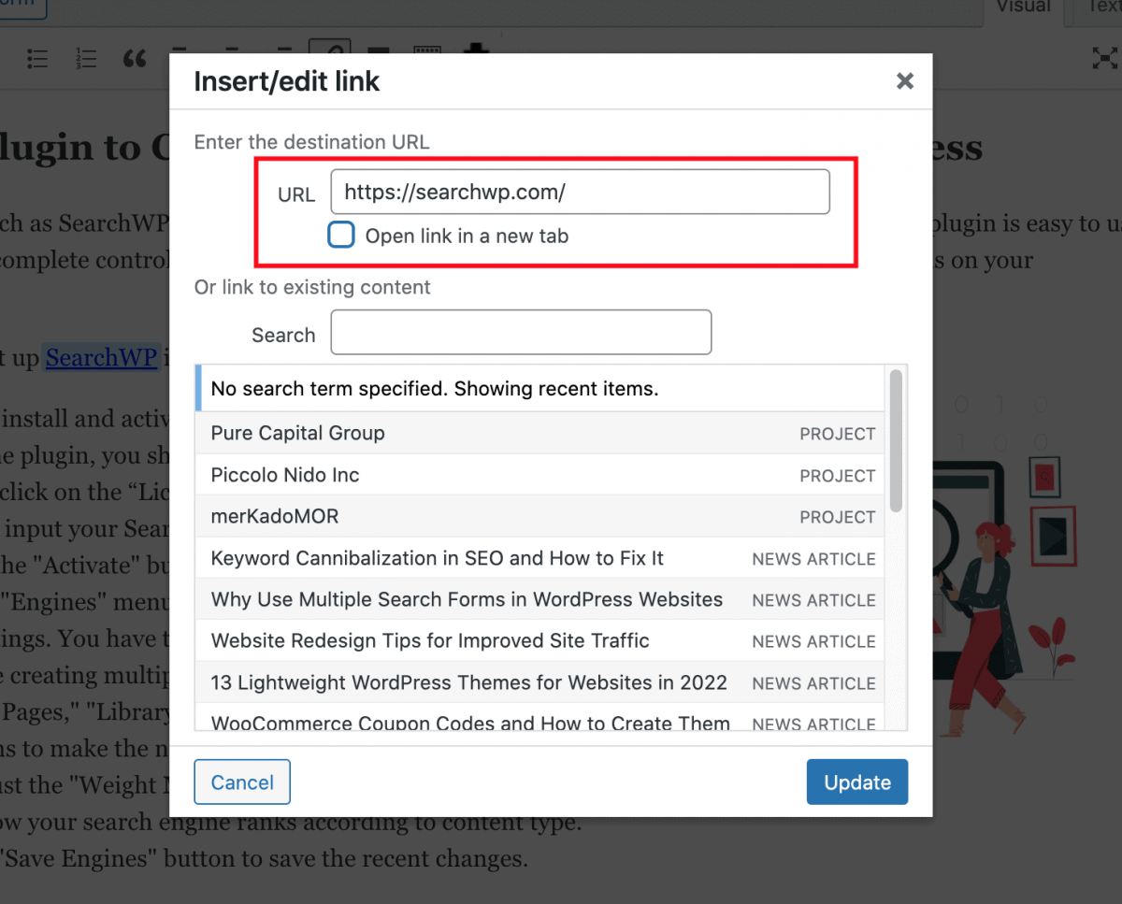Choose Keyword Cannibalization in SEO article
The height and width of the screenshot is (904, 1122).
pos(539,558)
